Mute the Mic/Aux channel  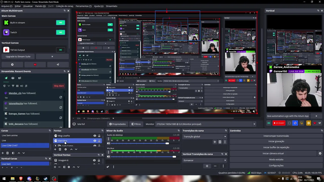coord(109,157)
